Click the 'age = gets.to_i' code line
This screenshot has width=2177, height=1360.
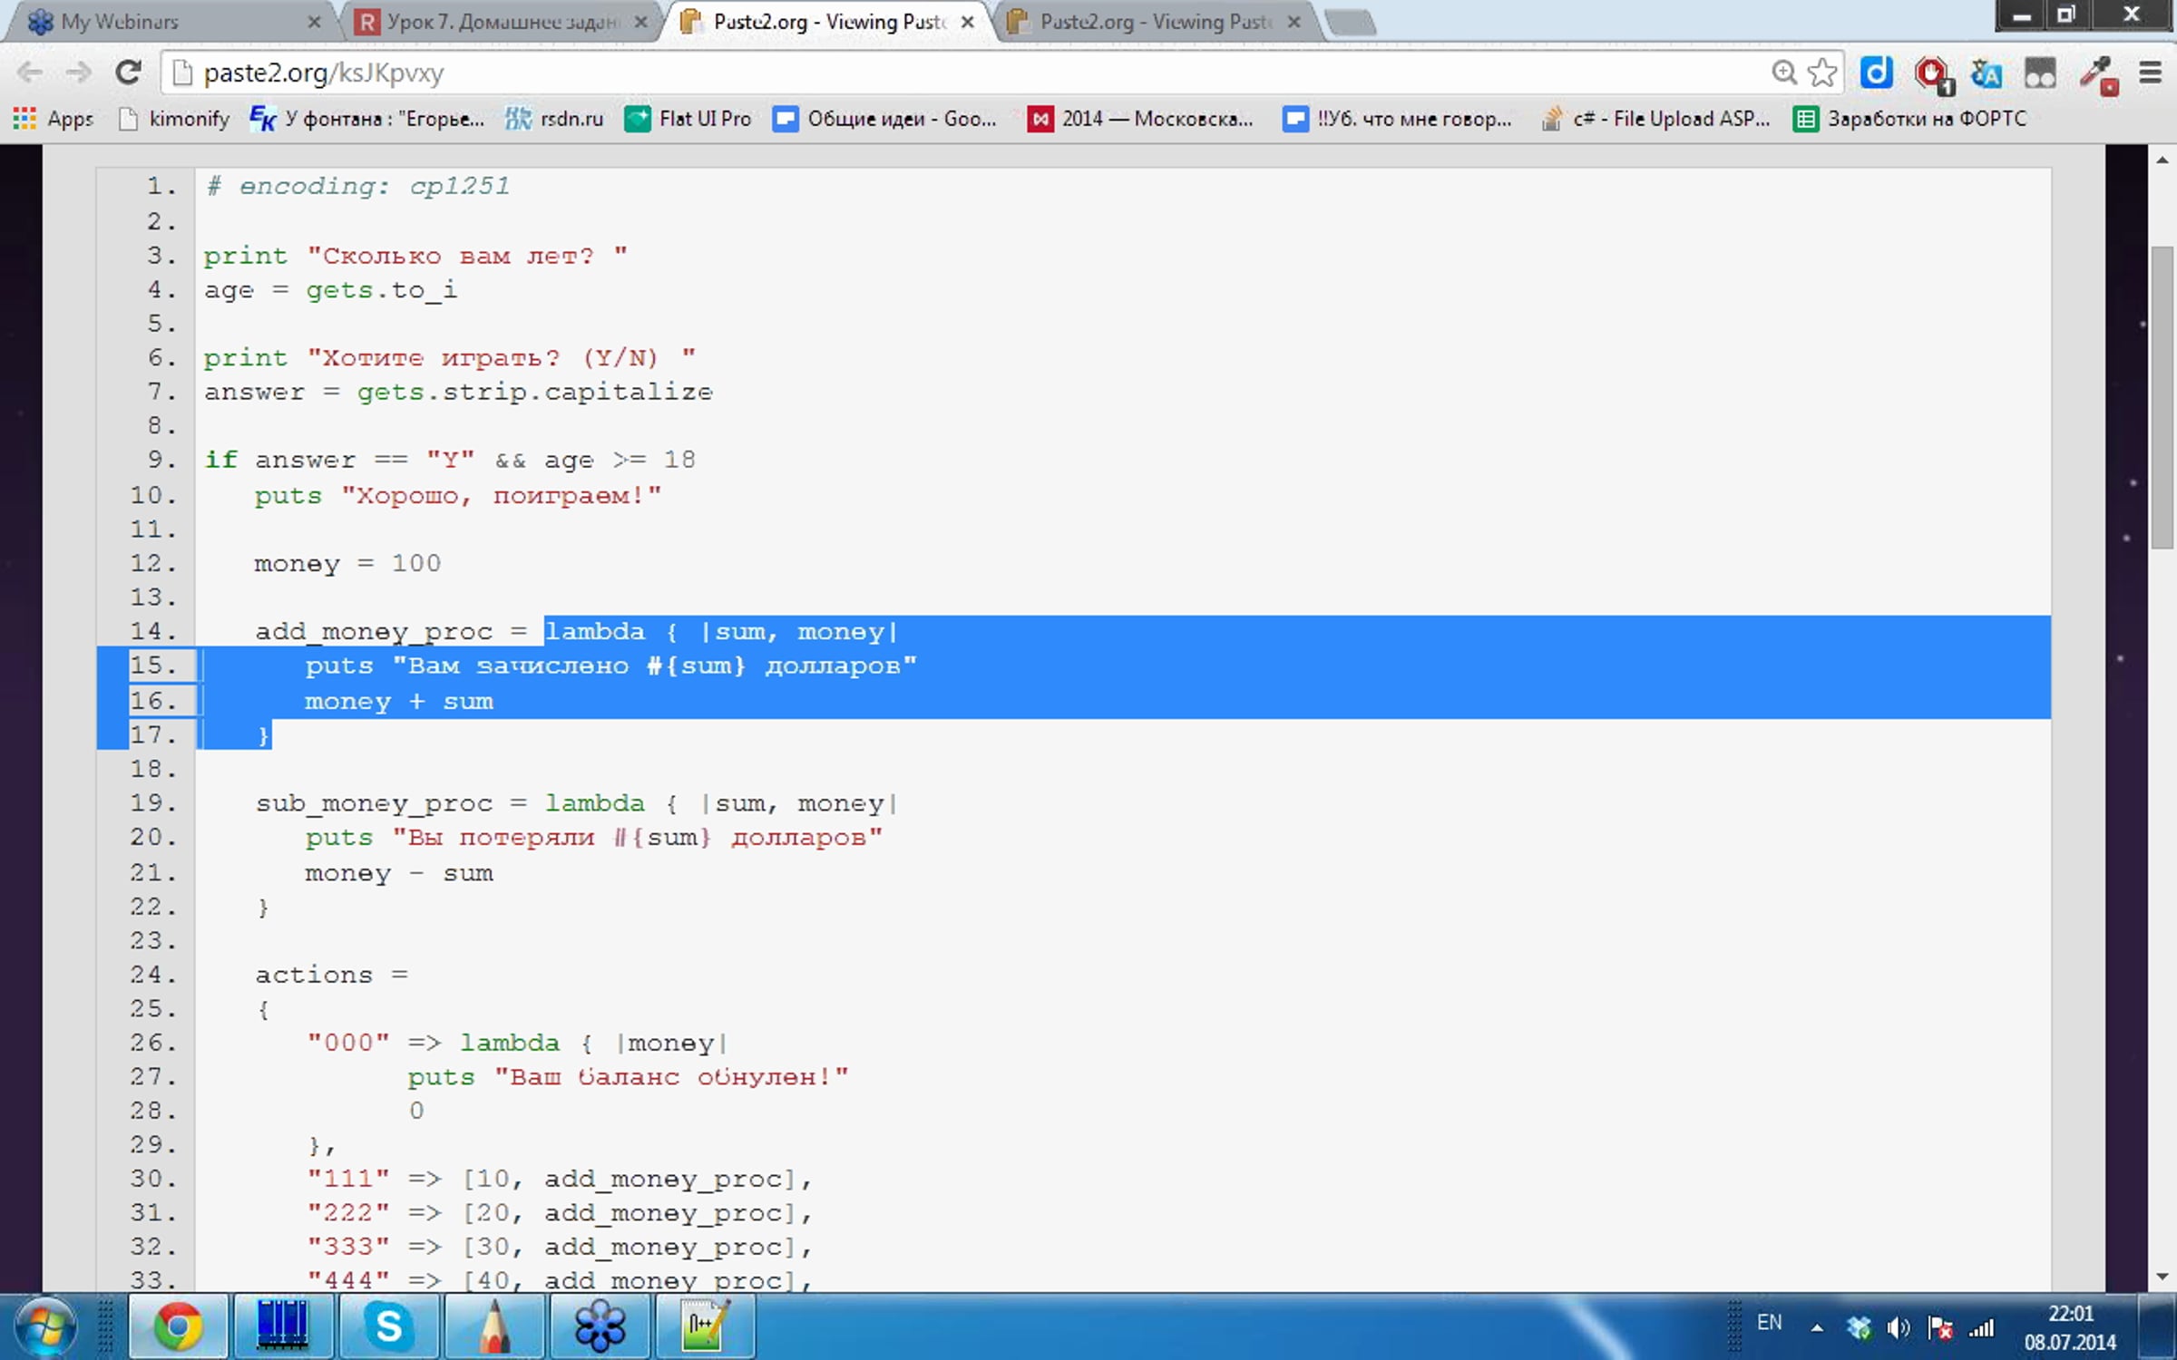[x=331, y=290]
